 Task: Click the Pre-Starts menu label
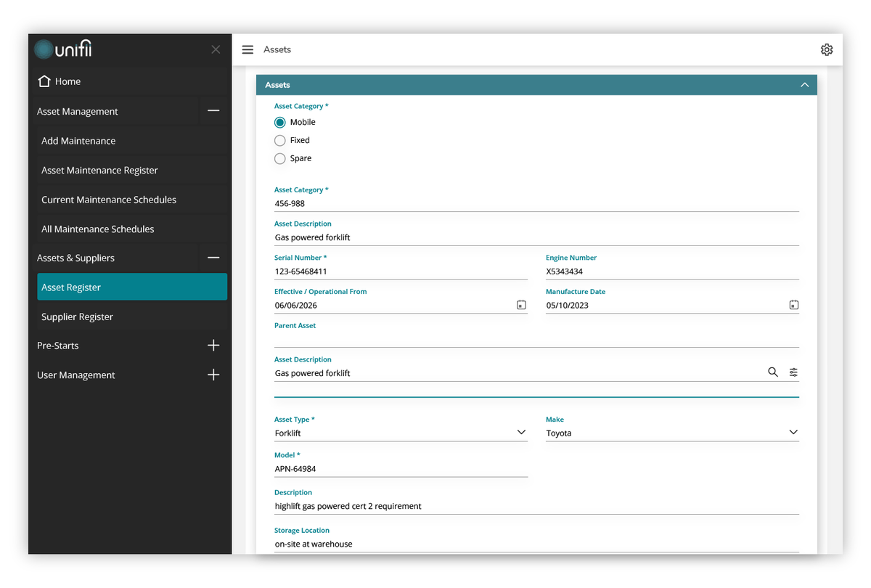(57, 346)
